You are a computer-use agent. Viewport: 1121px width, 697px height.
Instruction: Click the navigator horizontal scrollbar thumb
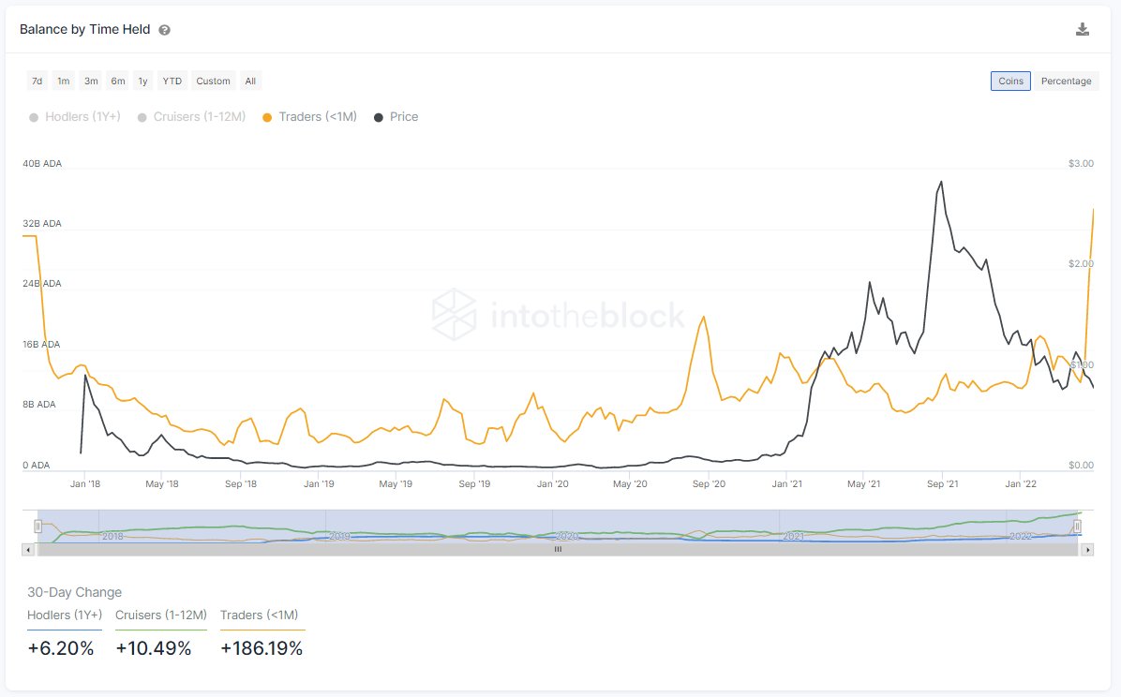tap(558, 550)
